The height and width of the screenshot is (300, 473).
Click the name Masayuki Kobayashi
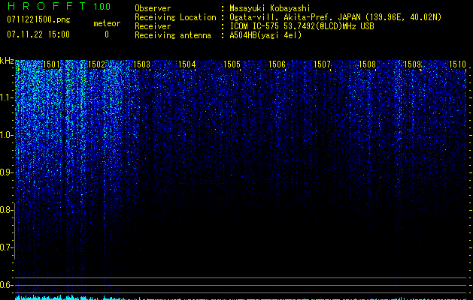pos(270,8)
